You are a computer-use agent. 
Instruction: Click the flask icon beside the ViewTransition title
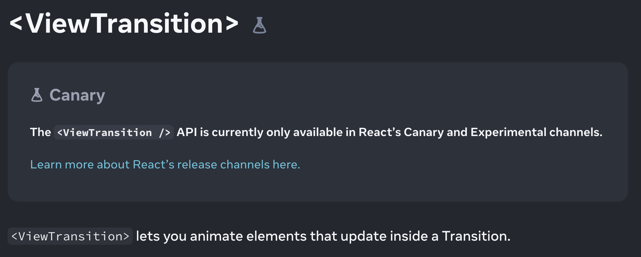259,25
